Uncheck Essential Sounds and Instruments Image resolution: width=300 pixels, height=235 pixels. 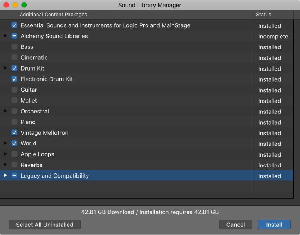(x=14, y=25)
